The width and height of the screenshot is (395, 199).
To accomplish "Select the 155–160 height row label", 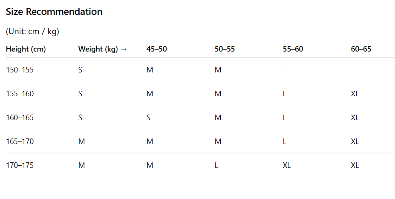I will pyautogui.click(x=20, y=94).
